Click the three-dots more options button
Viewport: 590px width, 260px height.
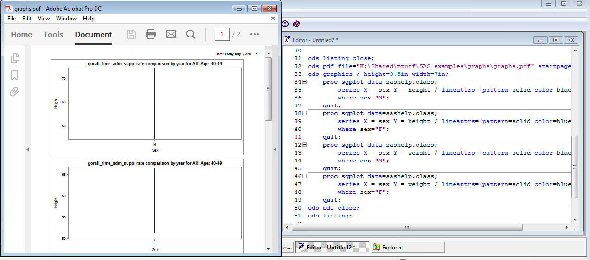[x=255, y=34]
